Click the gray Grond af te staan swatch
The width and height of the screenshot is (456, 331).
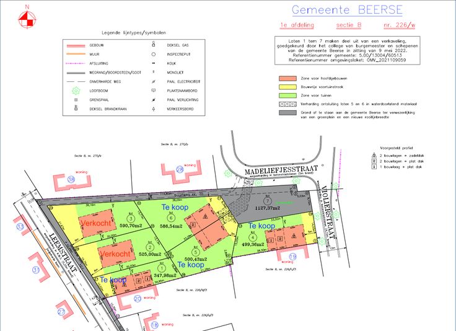click(287, 113)
